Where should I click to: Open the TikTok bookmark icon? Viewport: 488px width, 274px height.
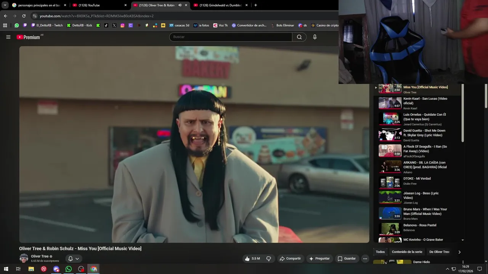(x=106, y=25)
